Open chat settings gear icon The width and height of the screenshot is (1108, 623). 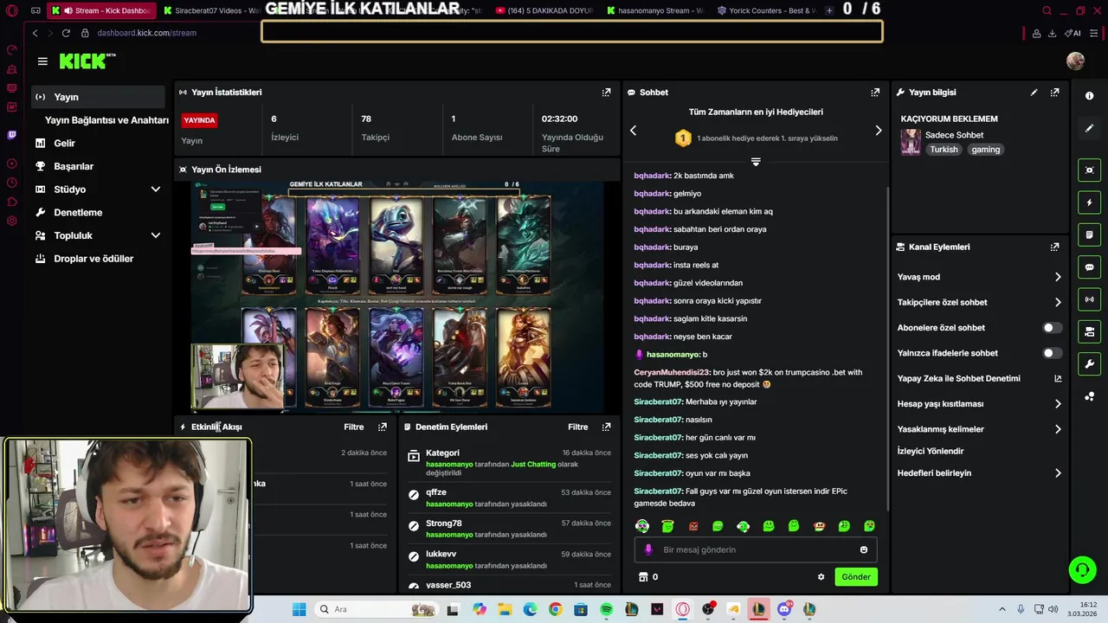tap(821, 577)
